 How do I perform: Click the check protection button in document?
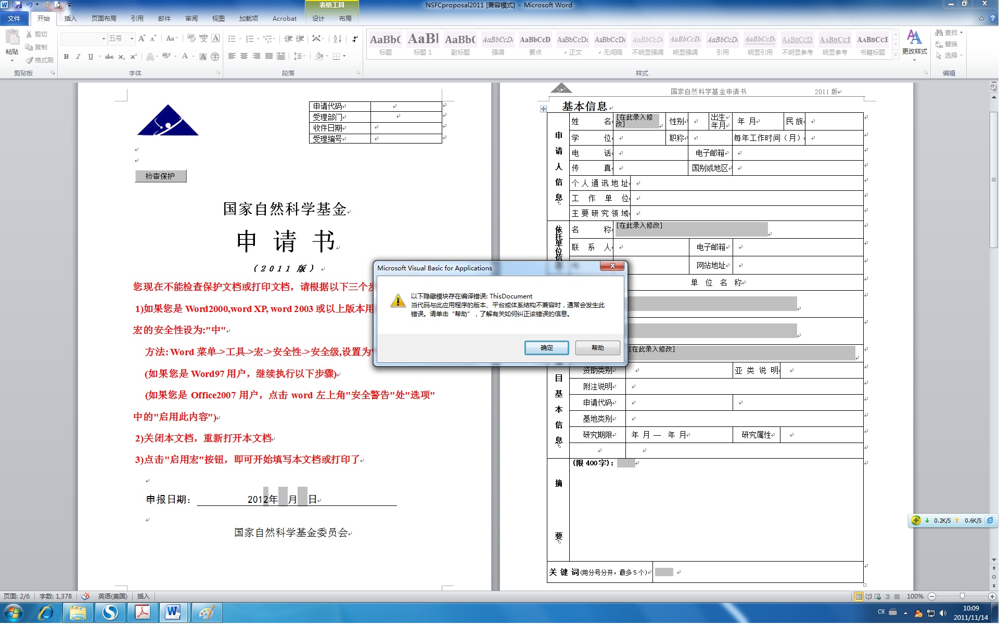click(x=160, y=176)
